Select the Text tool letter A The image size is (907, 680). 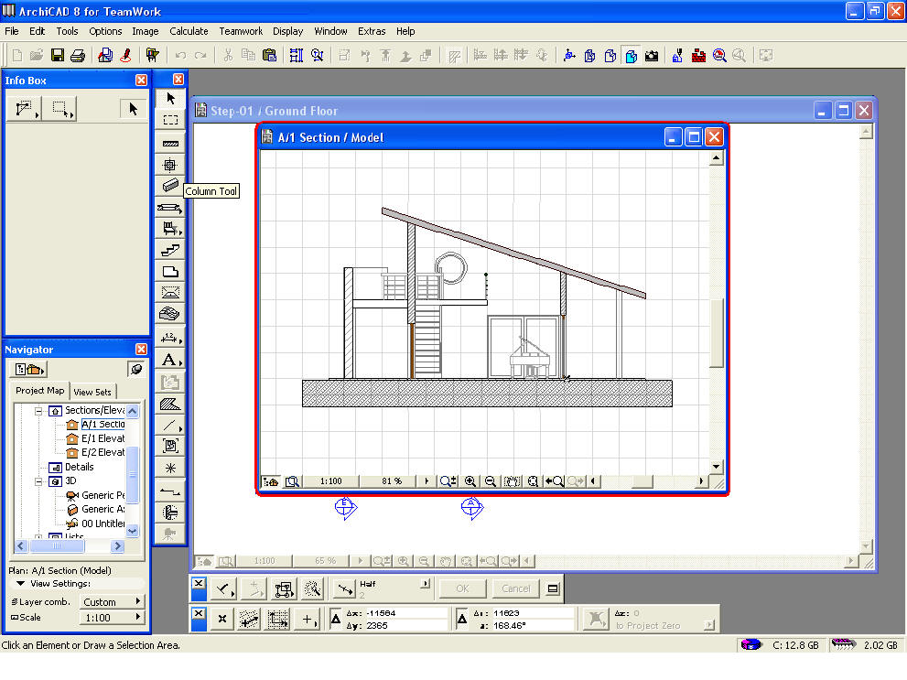(x=170, y=360)
